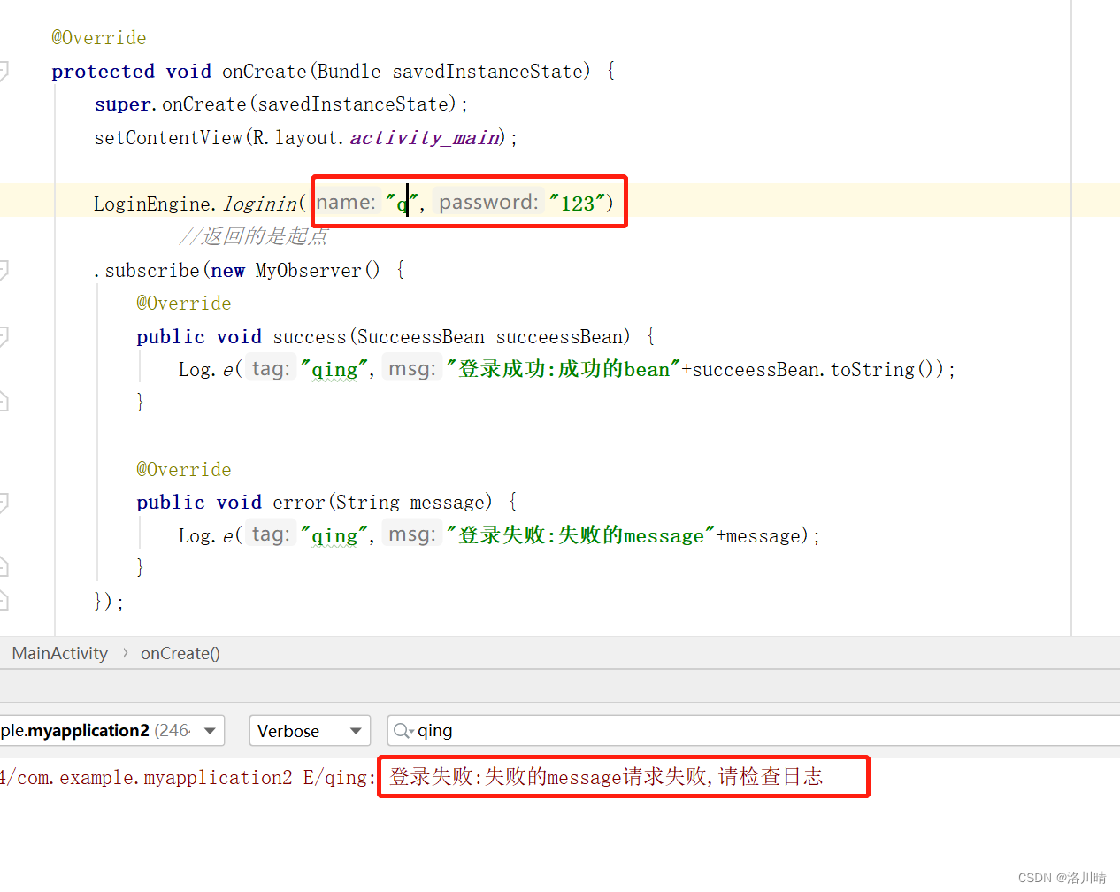The height and width of the screenshot is (892, 1120).
Task: Click the chevron between MainActivity and onCreate in breadcrumbs
Action: pos(124,653)
